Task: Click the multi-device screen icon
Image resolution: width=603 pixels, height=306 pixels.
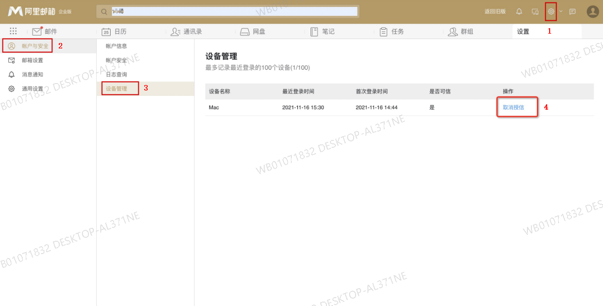Action: pos(536,11)
